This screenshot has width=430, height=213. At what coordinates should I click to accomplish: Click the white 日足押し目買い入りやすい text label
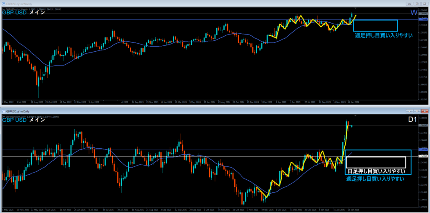(375, 171)
